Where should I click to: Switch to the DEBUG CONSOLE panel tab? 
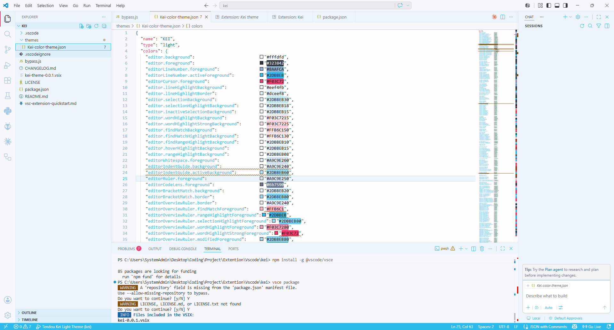[183, 249]
